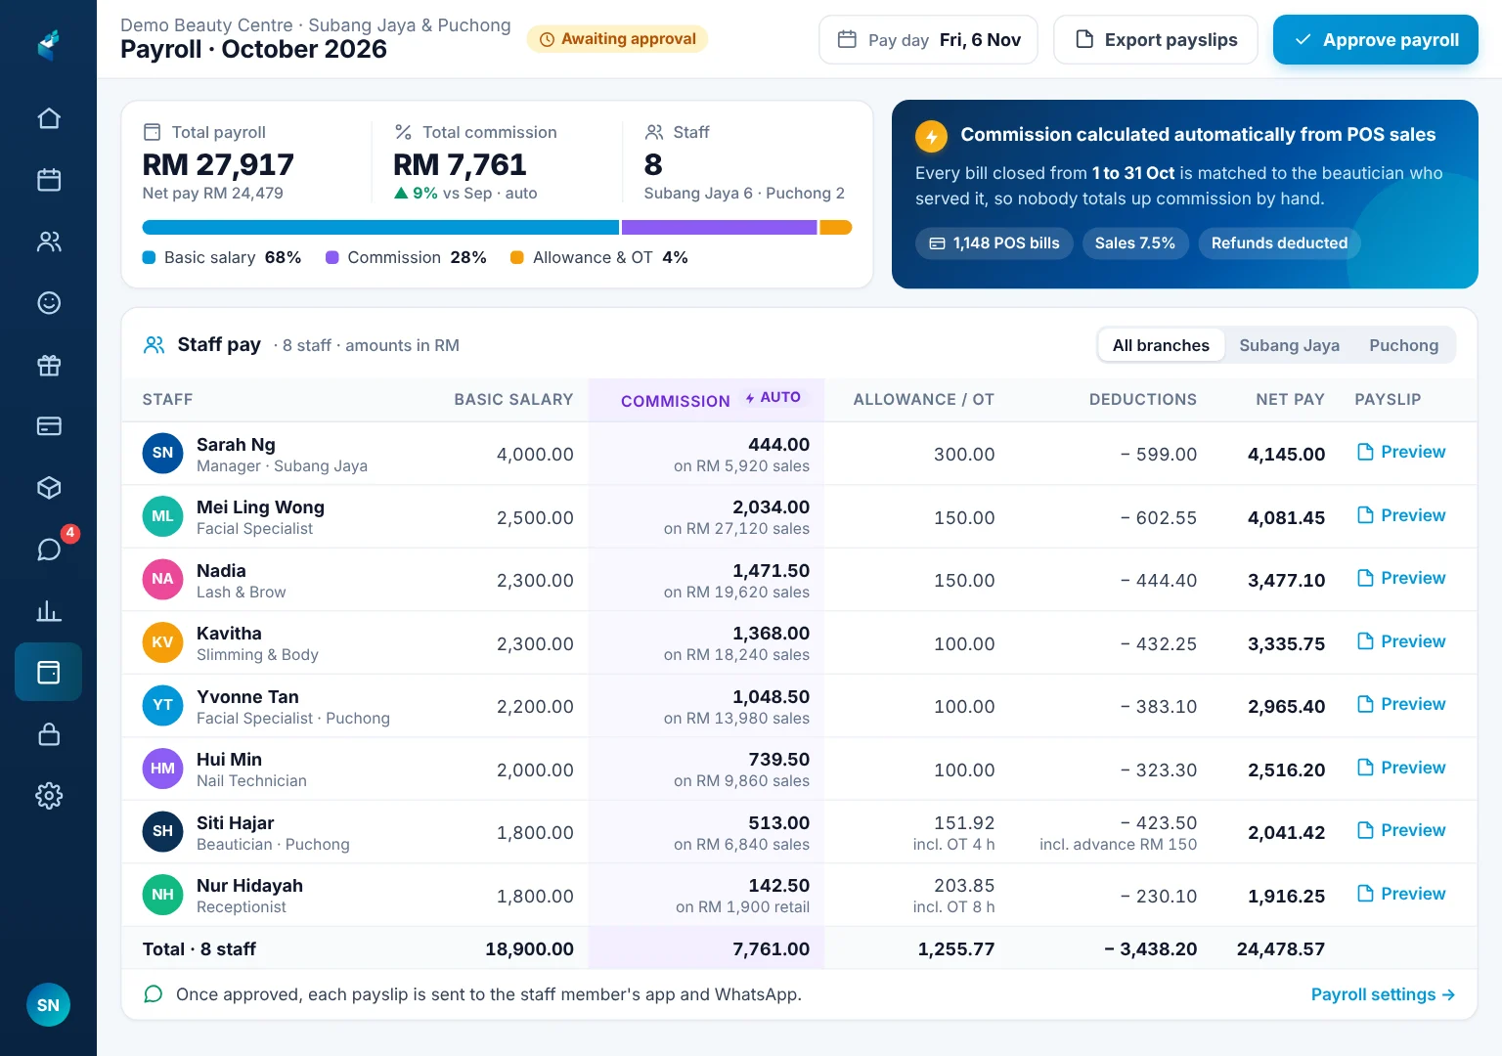The width and height of the screenshot is (1502, 1056).
Task: Click the Awaiting approval status badge
Action: pos(617,39)
